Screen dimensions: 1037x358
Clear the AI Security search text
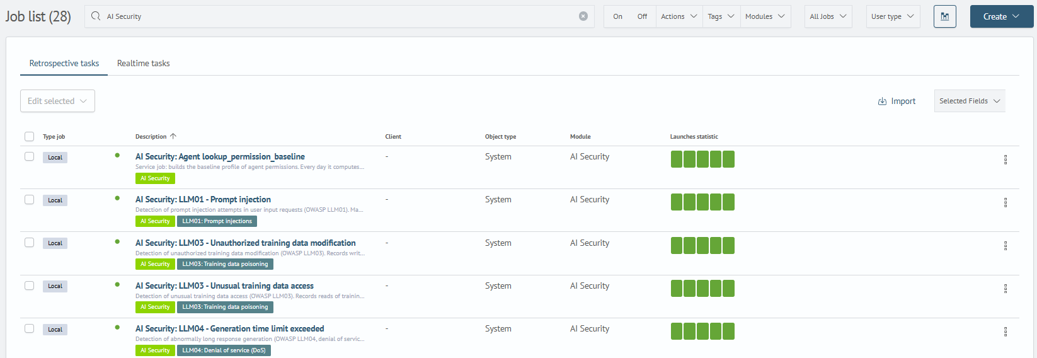point(583,16)
